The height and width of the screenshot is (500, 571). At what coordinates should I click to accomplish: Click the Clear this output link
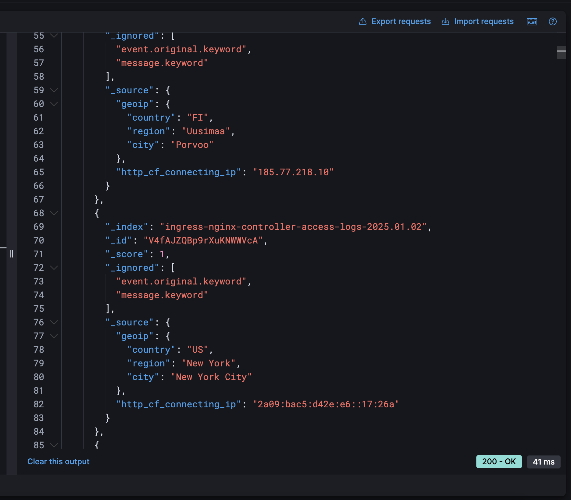point(58,462)
